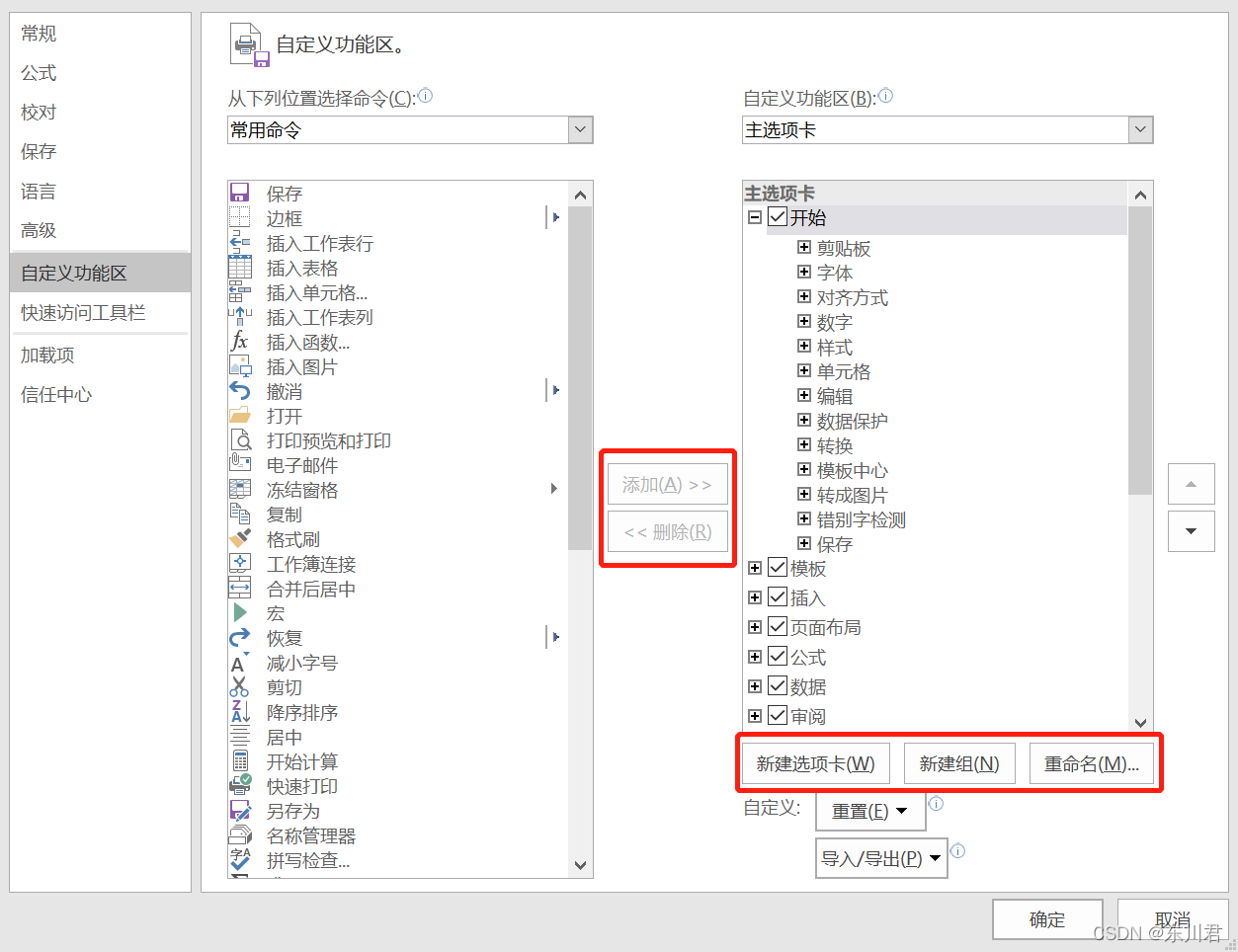The image size is (1238, 952).
Task: Uncheck the 审阅 tab checkbox
Action: (778, 716)
